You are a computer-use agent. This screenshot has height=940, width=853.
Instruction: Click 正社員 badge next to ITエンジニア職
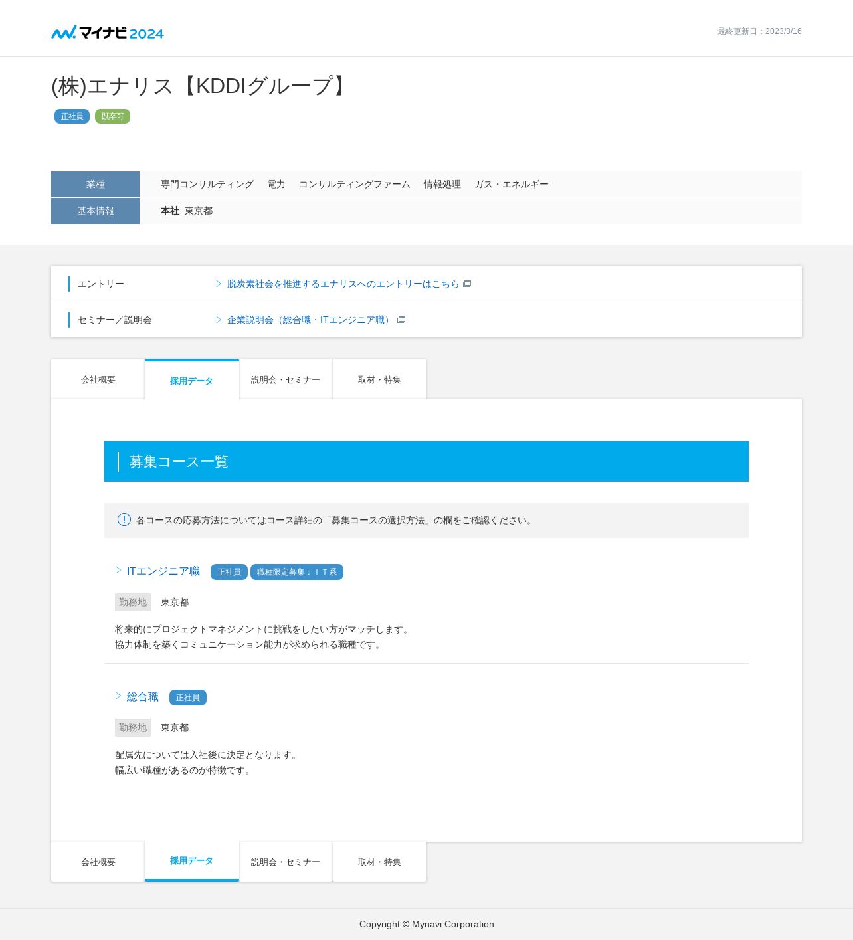(229, 572)
